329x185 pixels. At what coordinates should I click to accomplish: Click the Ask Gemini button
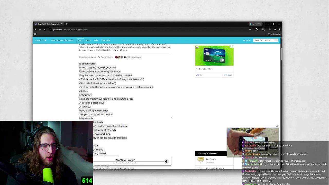[x=255, y=24]
